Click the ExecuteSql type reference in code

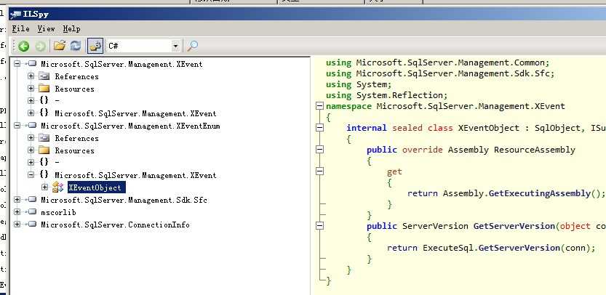click(448, 248)
